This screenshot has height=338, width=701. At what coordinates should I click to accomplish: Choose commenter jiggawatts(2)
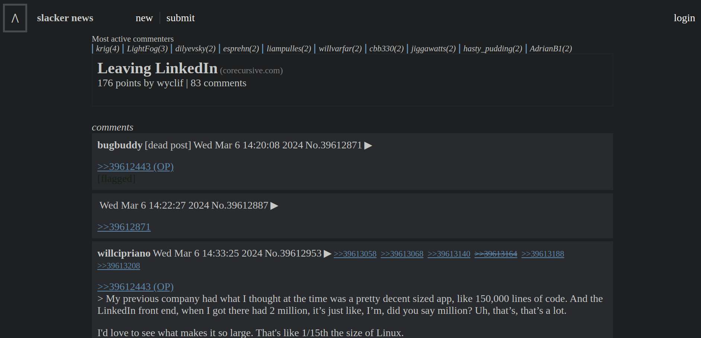pyautogui.click(x=433, y=49)
